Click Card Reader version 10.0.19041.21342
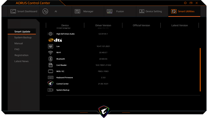The width and height of the screenshot is (208, 118). click(x=103, y=65)
